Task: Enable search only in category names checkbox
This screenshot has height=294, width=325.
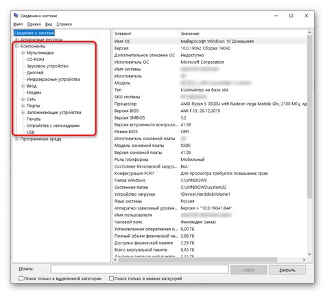Action: point(111,278)
